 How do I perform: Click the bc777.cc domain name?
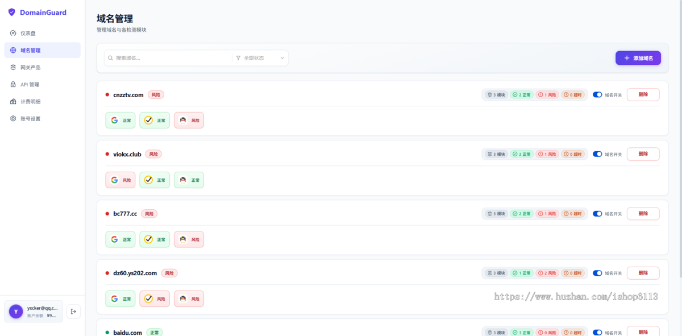coord(125,214)
